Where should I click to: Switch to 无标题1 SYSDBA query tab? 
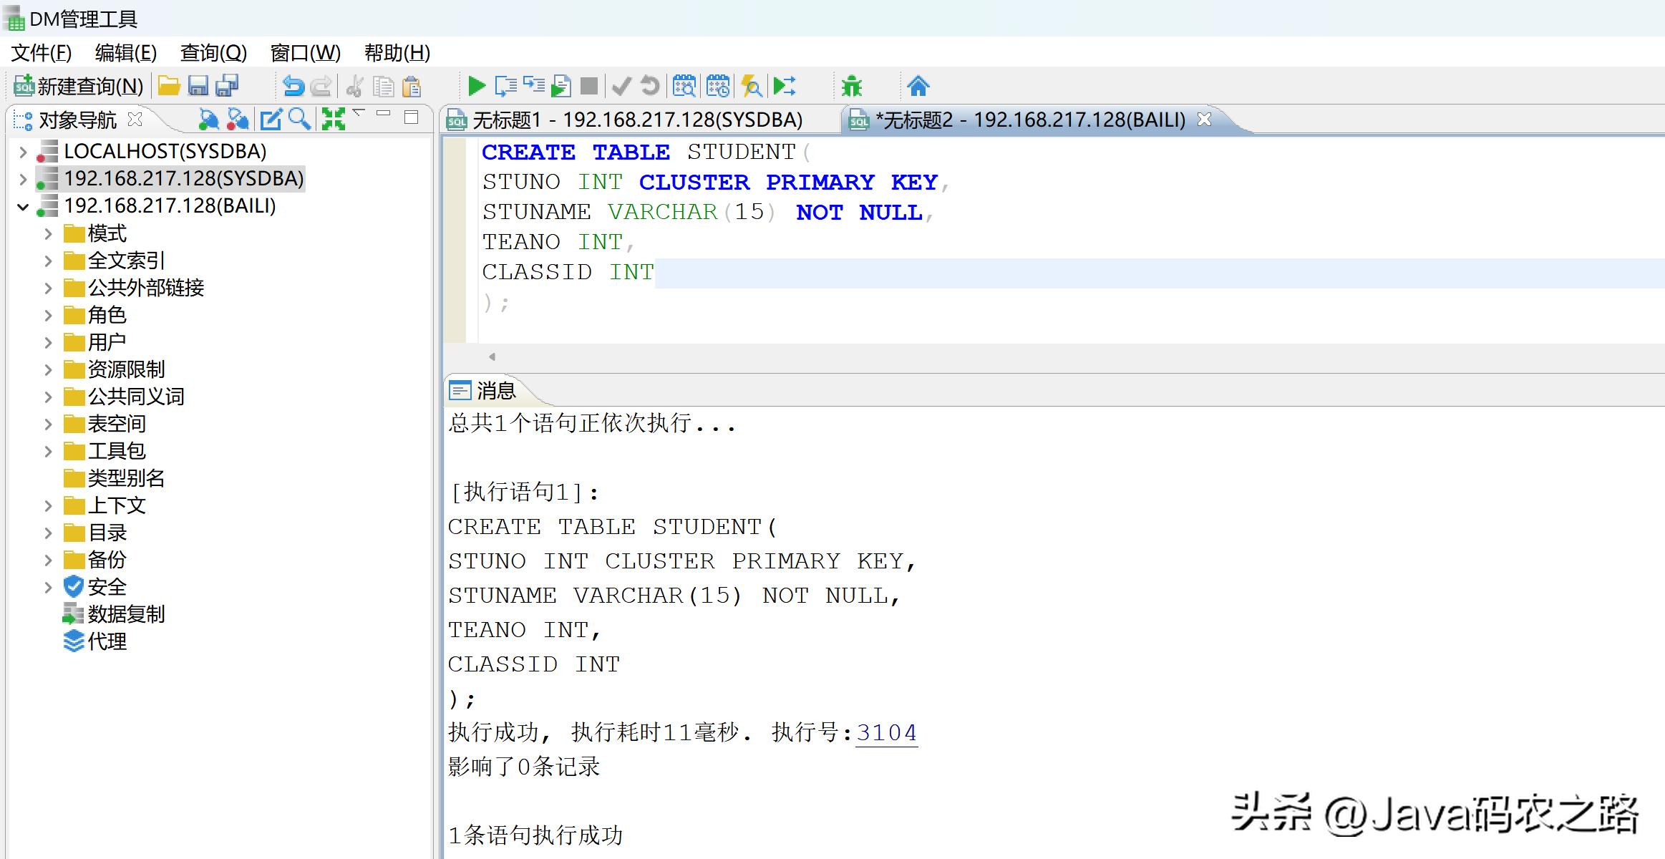pyautogui.click(x=636, y=120)
